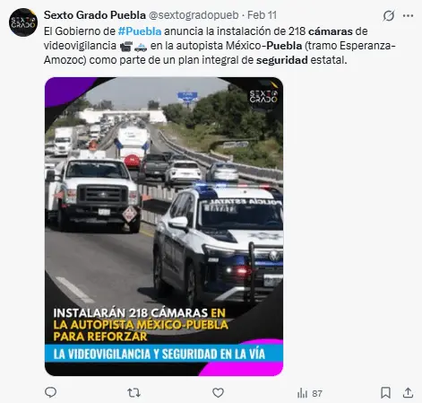
Task: Bookmark this post
Action: point(385,393)
